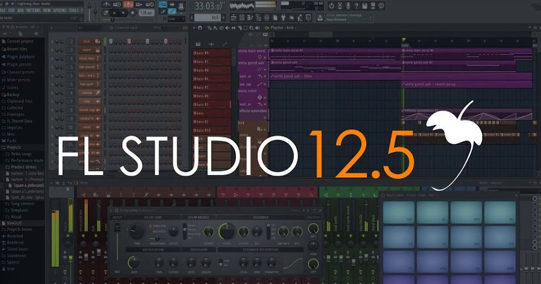Click the 3.2 countdown before recording icon
Screen dimensions: 541x284
(x=128, y=5)
